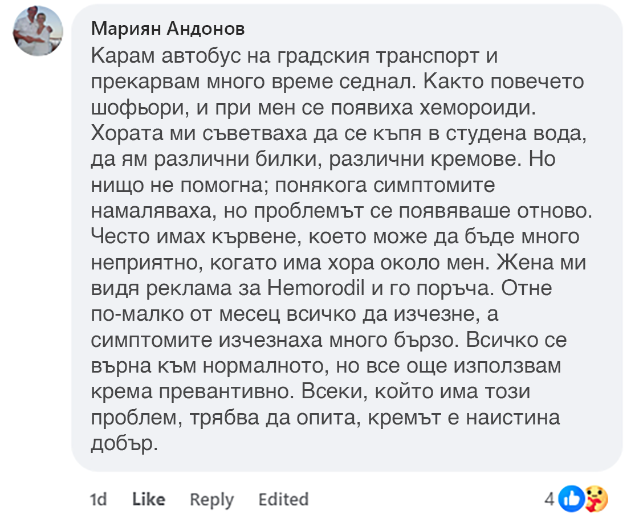The width and height of the screenshot is (635, 527).
Task: Open the reaction count 4
Action: (549, 500)
